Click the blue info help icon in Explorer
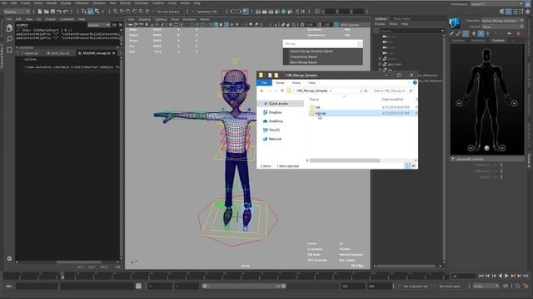The height and width of the screenshot is (299, 533). click(415, 83)
